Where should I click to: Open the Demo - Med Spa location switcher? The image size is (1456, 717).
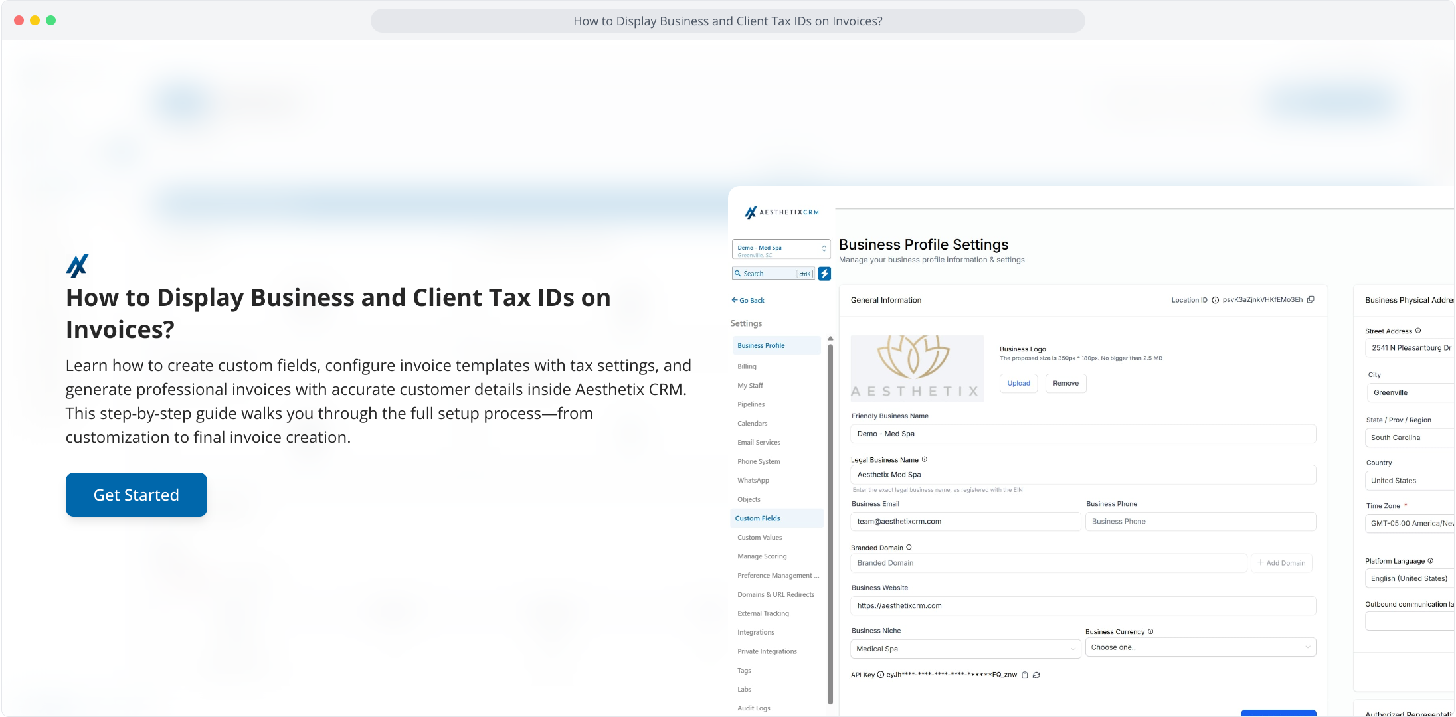(781, 250)
